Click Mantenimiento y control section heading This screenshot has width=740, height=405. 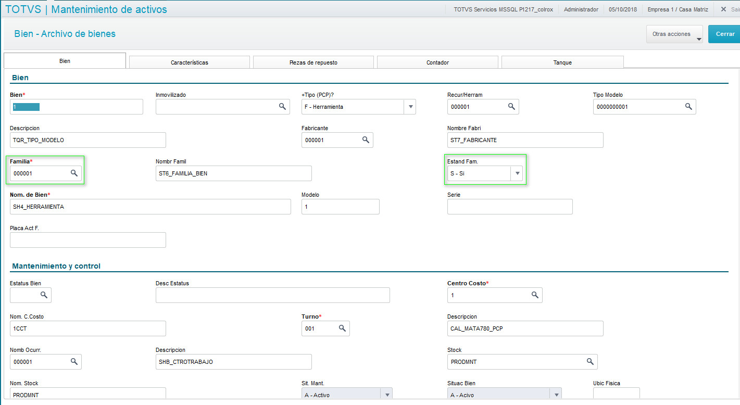[x=56, y=266]
